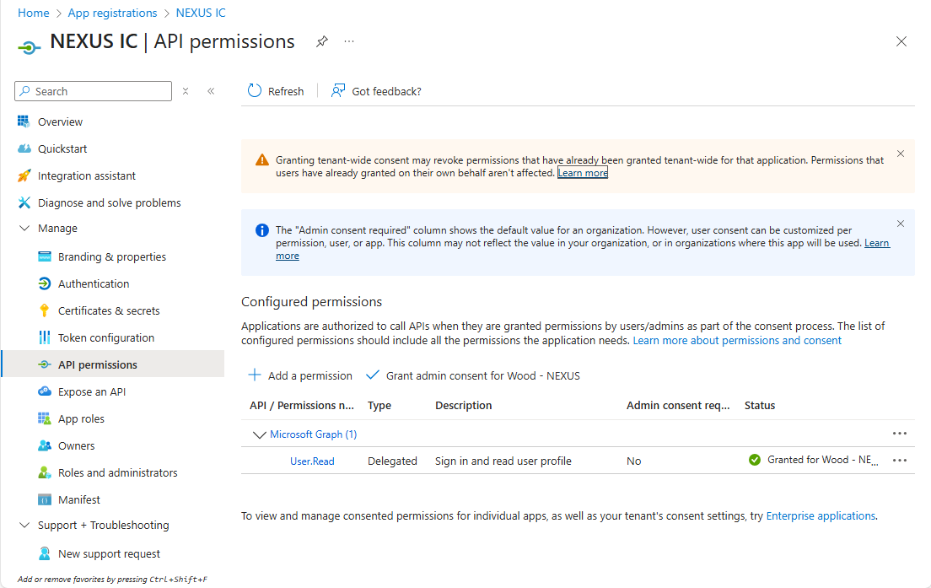Dismiss the blue Admin consent info banner
931x588 pixels.
[901, 224]
